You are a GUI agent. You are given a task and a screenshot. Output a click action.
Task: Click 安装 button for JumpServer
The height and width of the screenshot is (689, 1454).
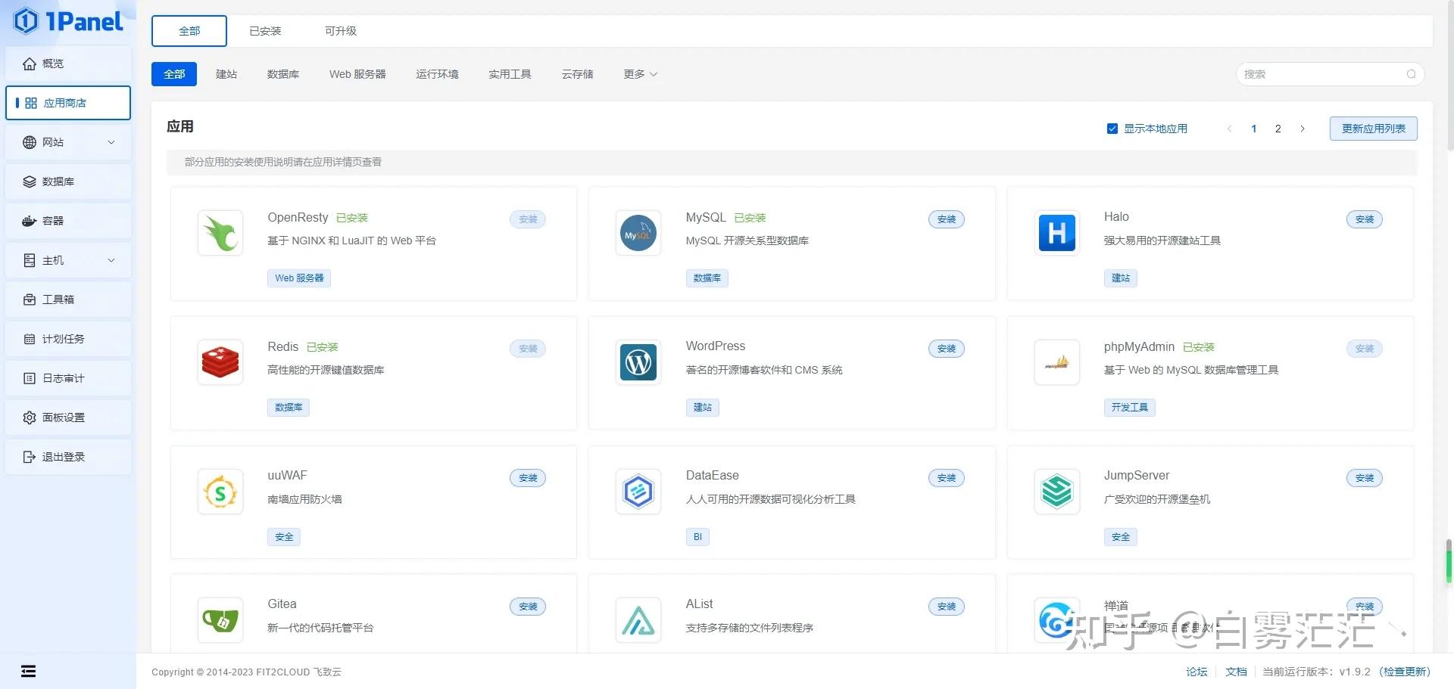click(1365, 478)
